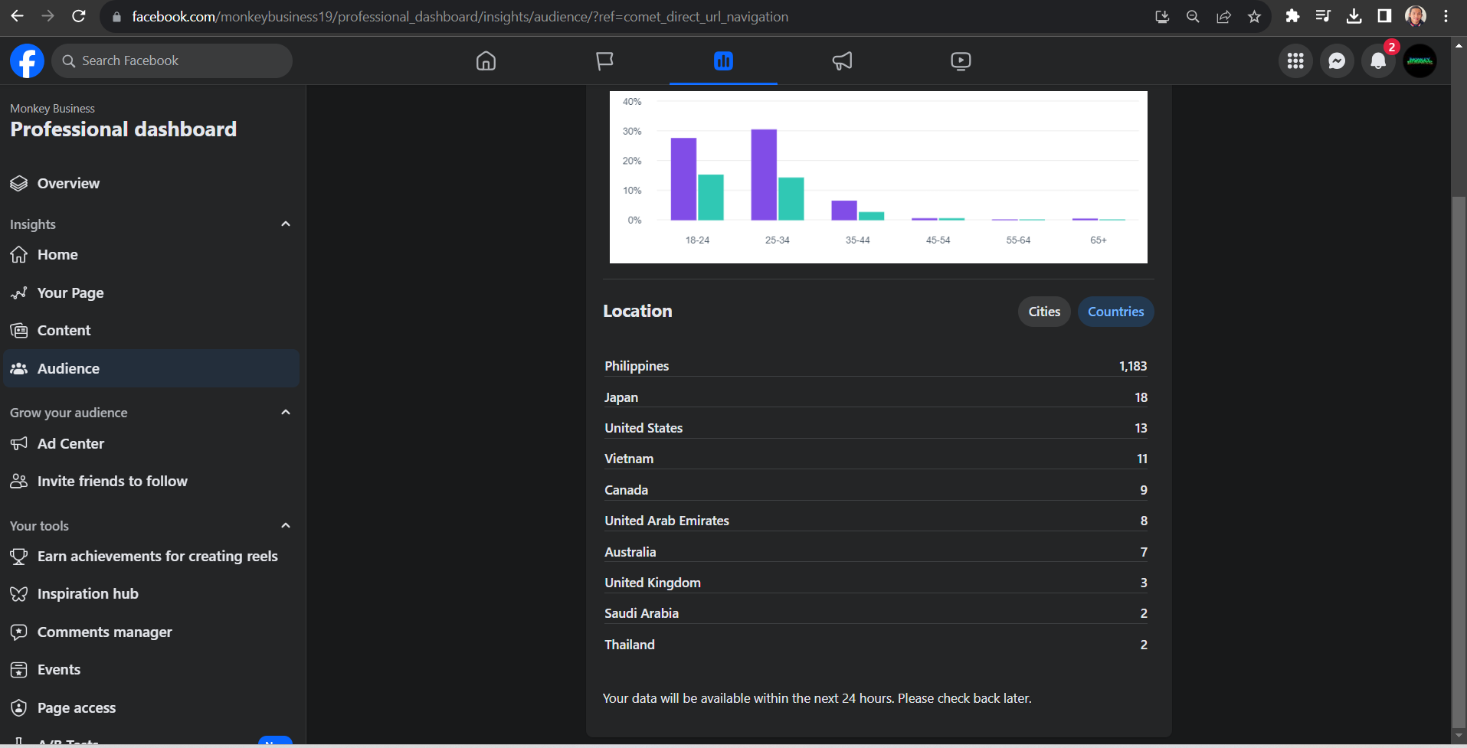Open the Pages flag icon

[604, 60]
